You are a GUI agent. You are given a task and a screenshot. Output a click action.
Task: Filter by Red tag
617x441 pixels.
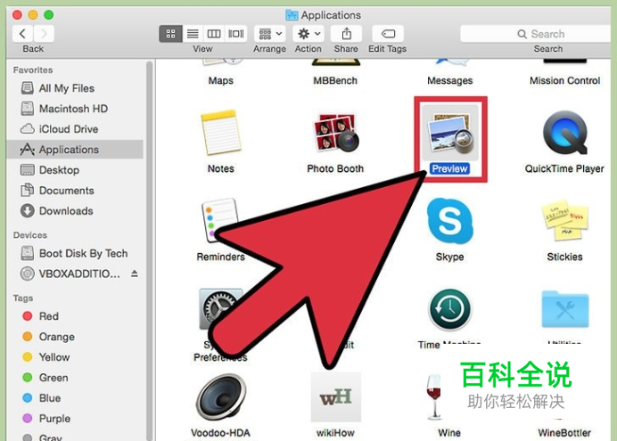(75, 316)
